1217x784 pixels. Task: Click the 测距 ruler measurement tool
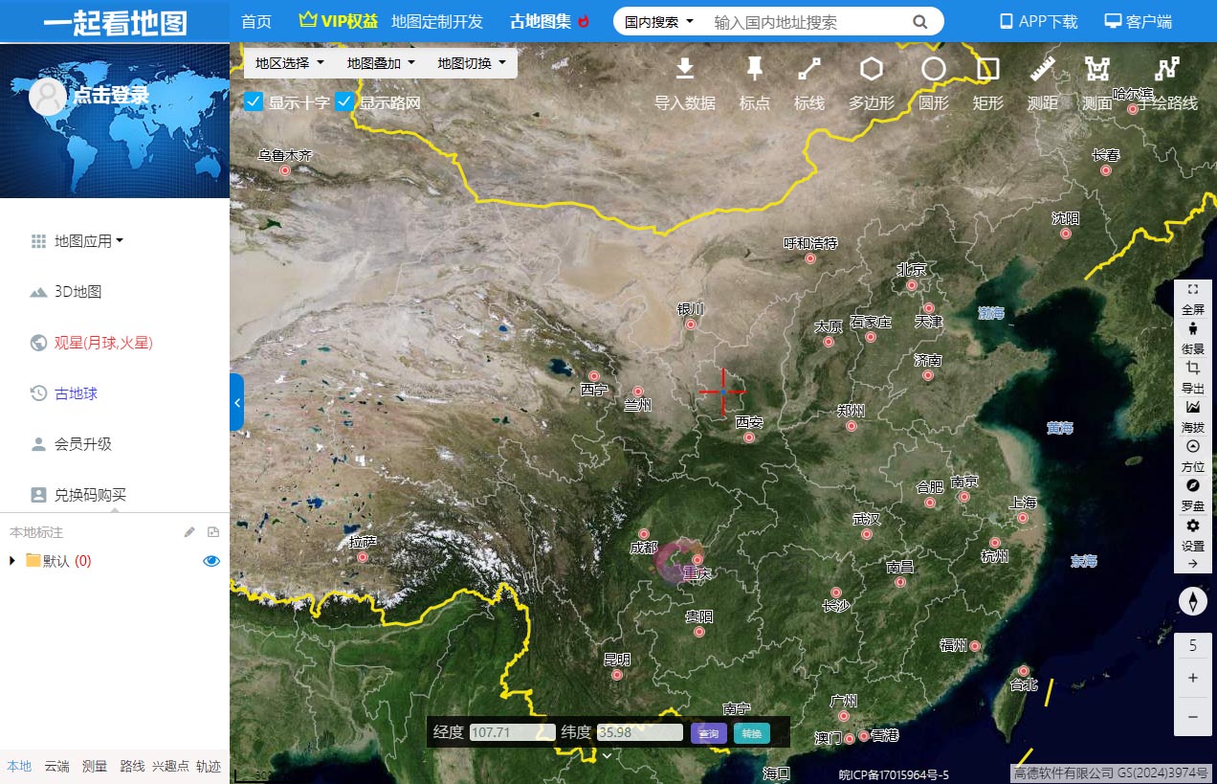[1042, 69]
